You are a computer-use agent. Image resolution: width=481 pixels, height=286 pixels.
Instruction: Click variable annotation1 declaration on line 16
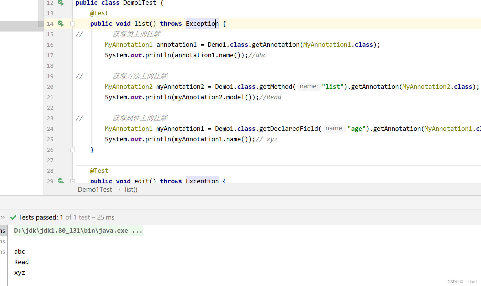tap(176, 45)
